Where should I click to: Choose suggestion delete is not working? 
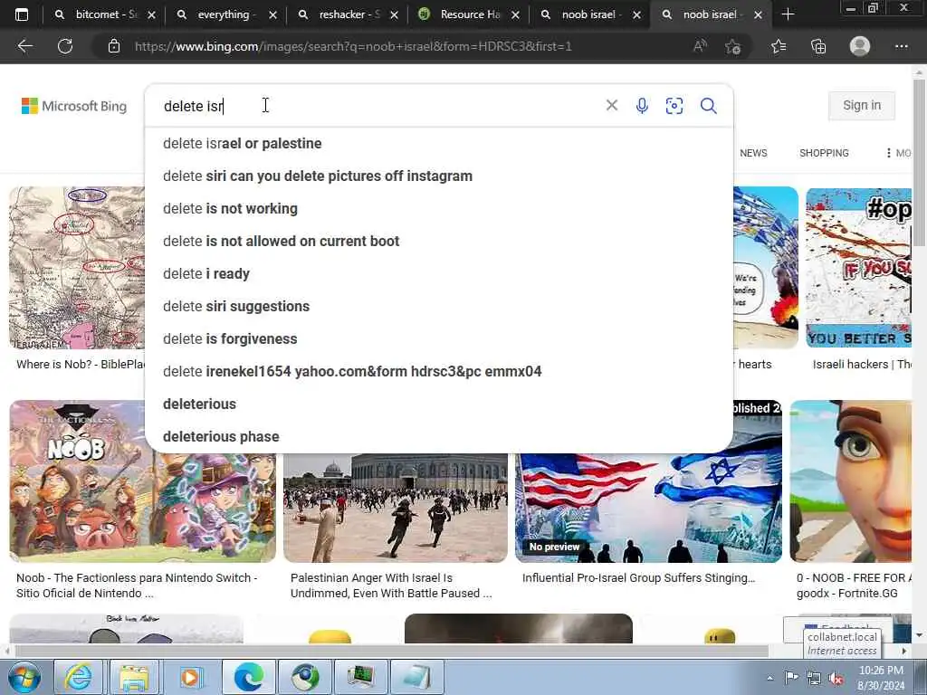click(439, 209)
